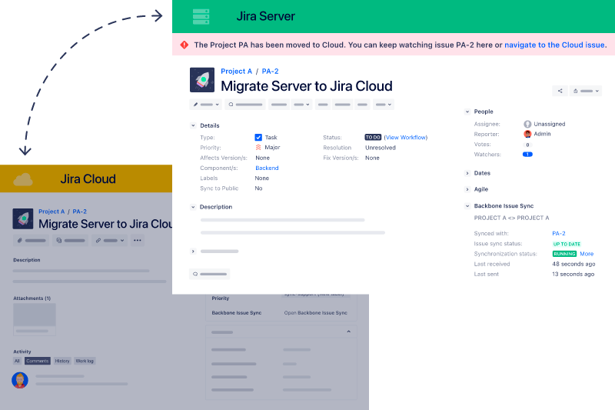This screenshot has height=410, width=615.
Task: Click the rocket avatar in Jira Cloud
Action: click(x=23, y=218)
